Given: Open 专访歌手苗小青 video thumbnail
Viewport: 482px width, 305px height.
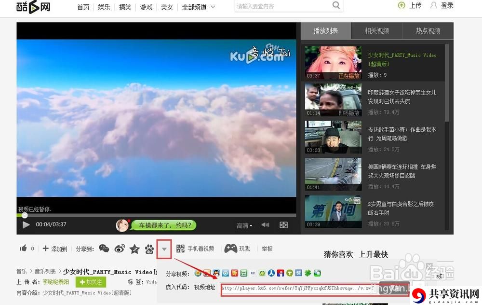Looking at the screenshot, I should tap(333, 137).
